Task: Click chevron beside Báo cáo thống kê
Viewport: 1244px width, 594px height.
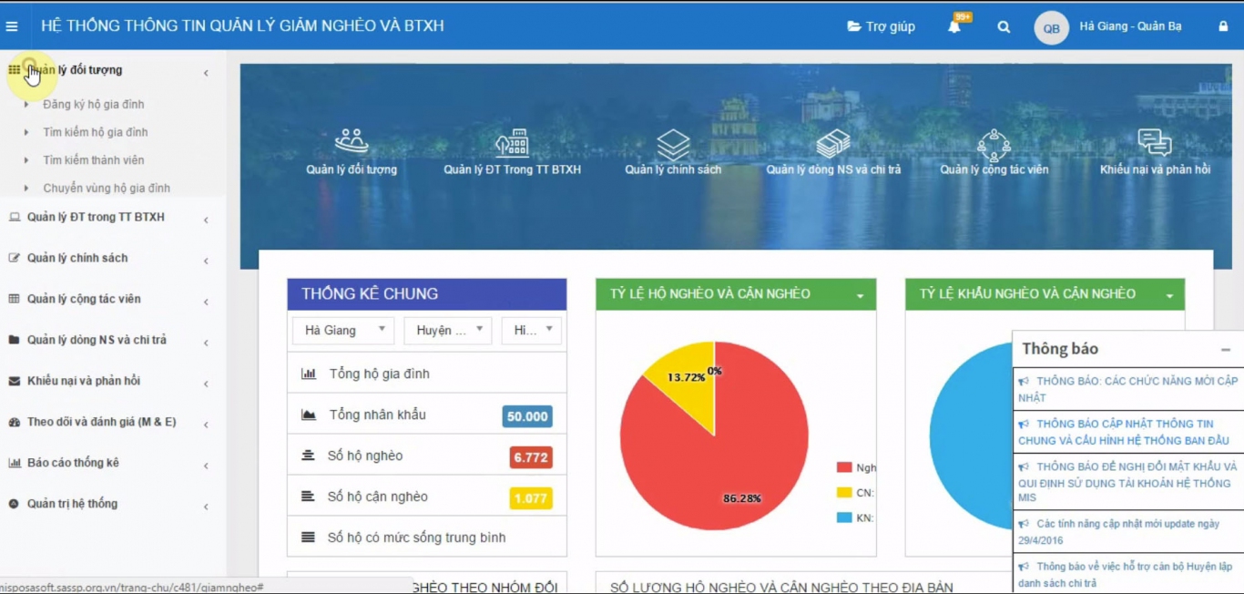Action: (206, 466)
